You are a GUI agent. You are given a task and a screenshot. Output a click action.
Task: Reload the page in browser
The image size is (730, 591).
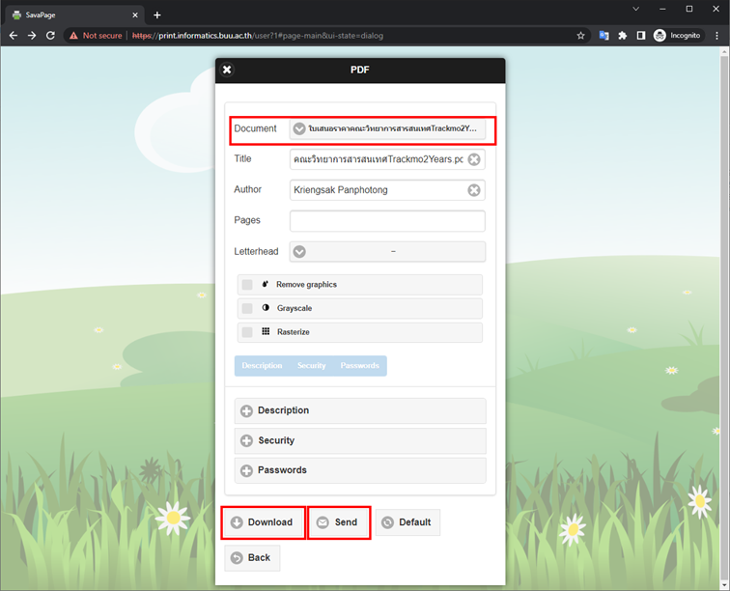click(x=50, y=36)
